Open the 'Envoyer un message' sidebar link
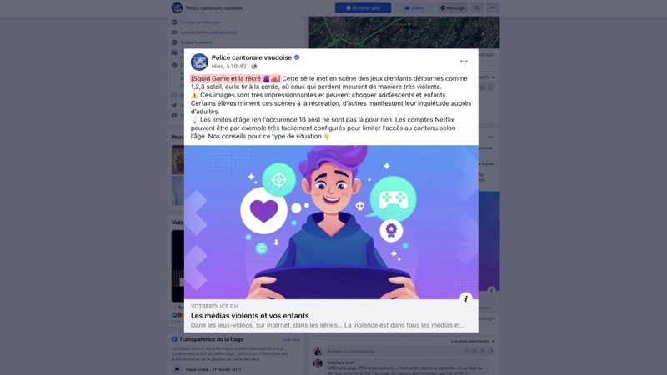Screen dimensions: 667x375 point(200,22)
